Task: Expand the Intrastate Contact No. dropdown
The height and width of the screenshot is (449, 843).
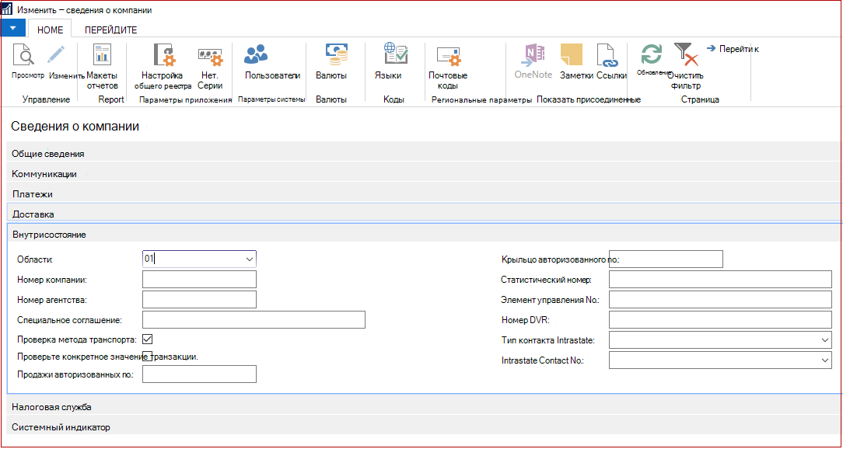Action: (825, 360)
